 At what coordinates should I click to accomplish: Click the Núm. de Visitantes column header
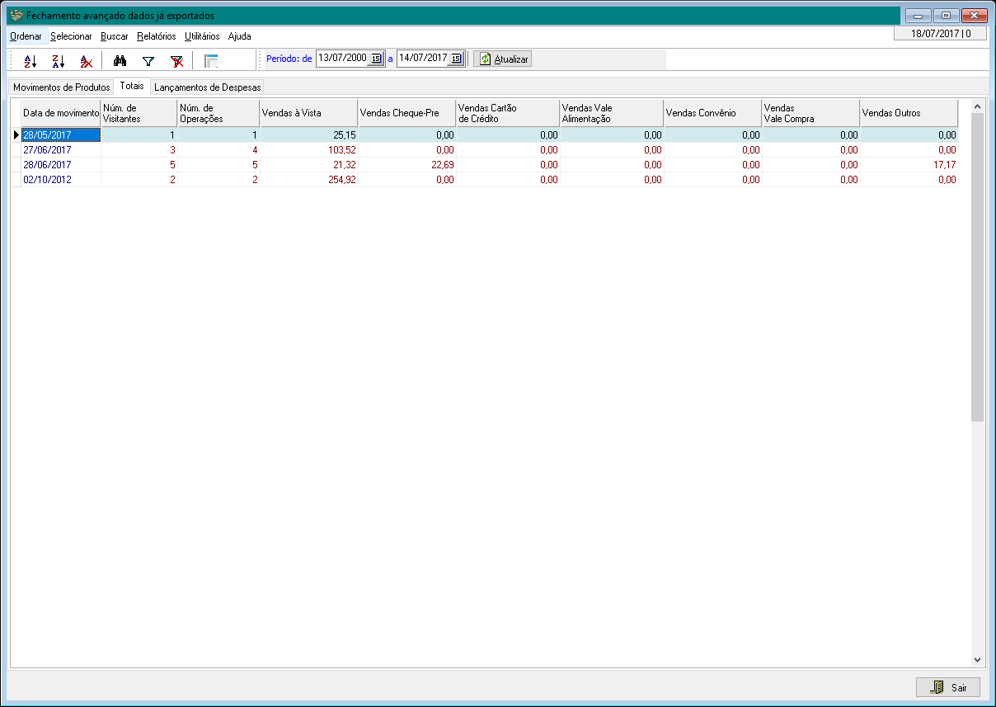tap(139, 113)
